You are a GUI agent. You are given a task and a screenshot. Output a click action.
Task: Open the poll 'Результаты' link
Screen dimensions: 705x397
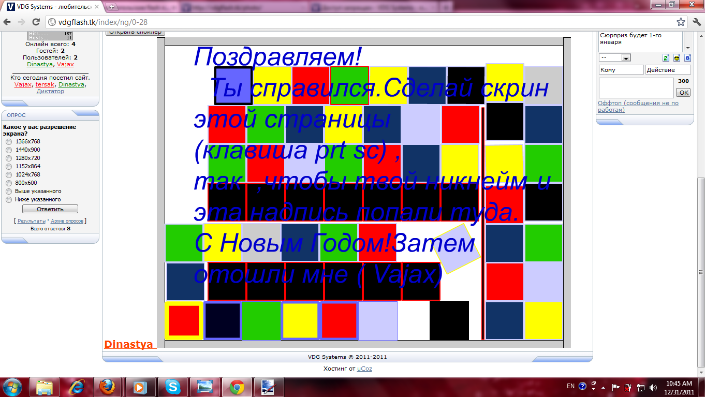[x=32, y=220]
